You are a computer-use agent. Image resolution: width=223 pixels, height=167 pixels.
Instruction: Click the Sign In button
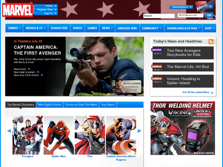pyautogui.click(x=46, y=13)
